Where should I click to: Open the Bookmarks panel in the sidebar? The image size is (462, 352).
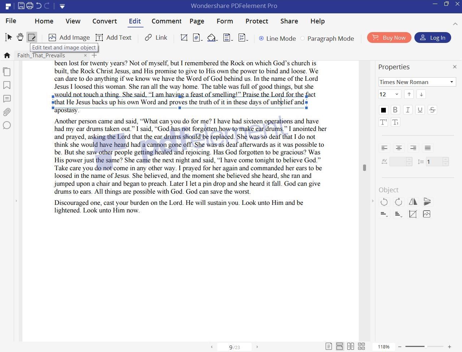click(x=7, y=85)
